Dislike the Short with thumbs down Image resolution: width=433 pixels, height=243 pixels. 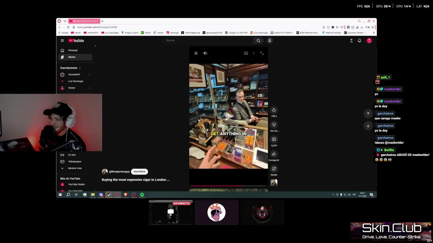274,125
